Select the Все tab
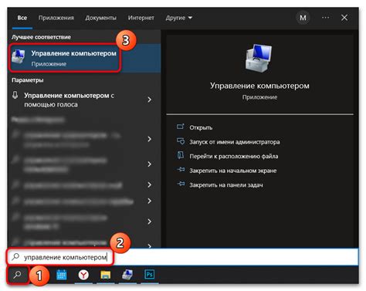The image size is (366, 291). point(22,18)
